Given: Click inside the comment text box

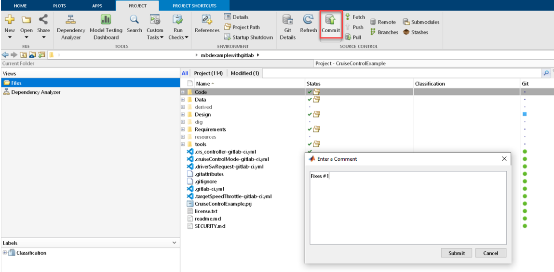Looking at the screenshot, I should pyautogui.click(x=407, y=207).
